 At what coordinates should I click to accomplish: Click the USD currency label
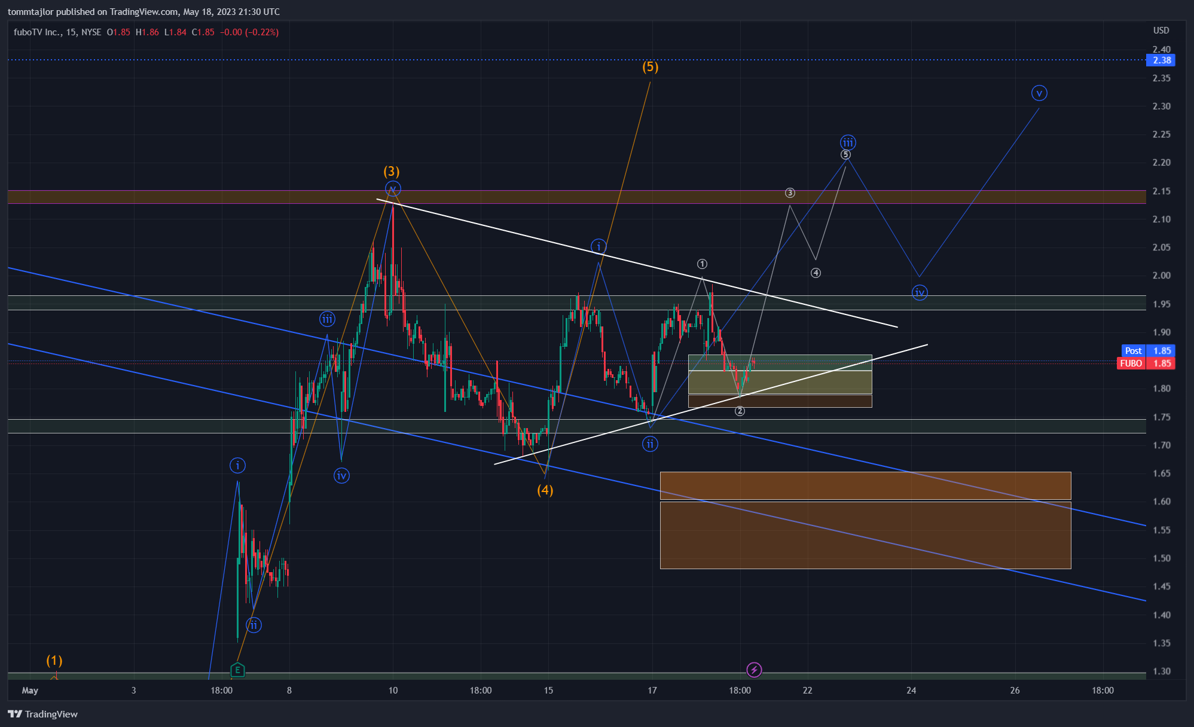tap(1161, 30)
